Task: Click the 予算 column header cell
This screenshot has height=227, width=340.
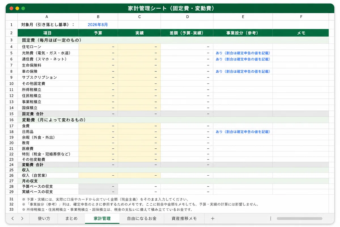Action: (x=98, y=33)
